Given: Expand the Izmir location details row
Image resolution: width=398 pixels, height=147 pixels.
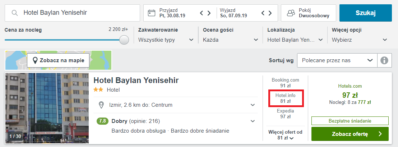Looking at the screenshot, I should point(176,105).
